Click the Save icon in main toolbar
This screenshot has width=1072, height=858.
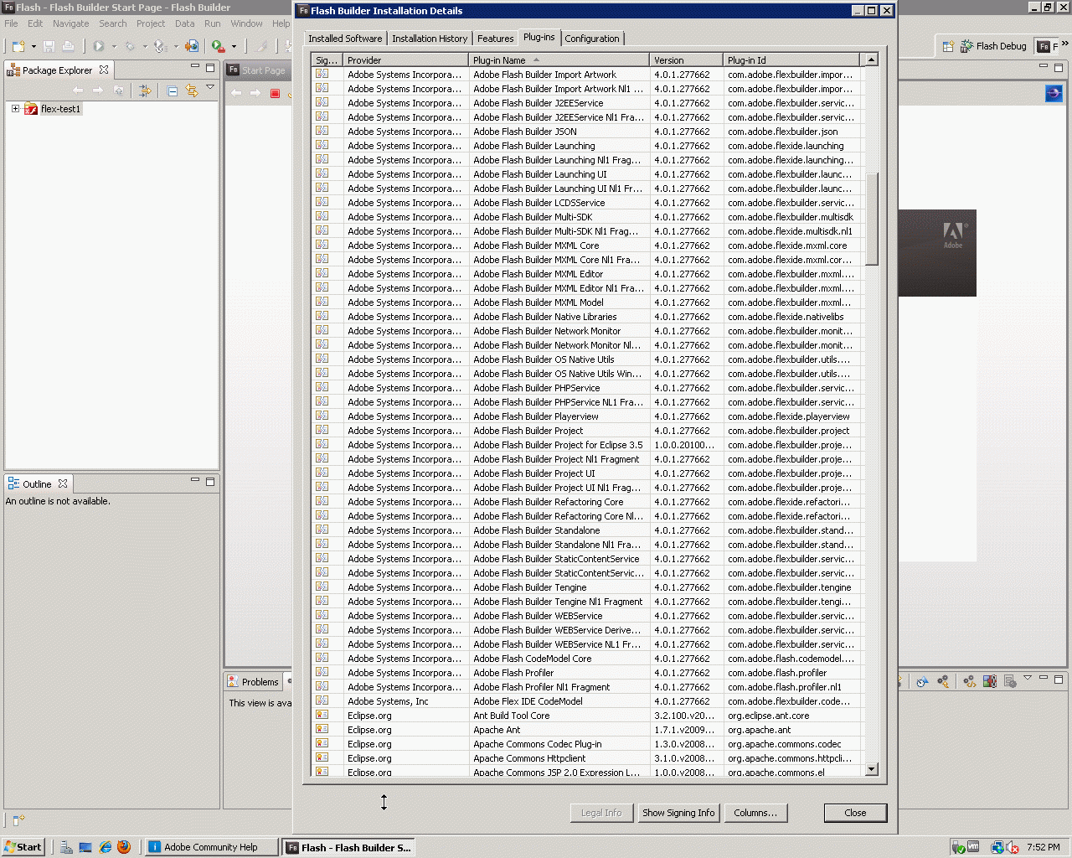click(x=49, y=46)
